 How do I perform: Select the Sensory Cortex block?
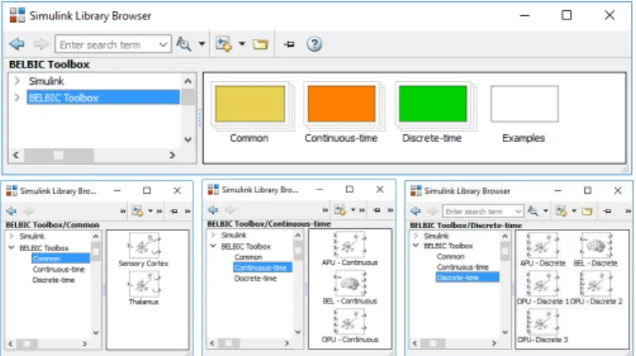tap(144, 250)
